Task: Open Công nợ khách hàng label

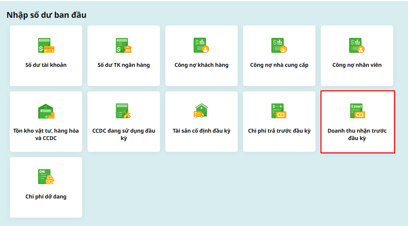Action: coord(201,65)
